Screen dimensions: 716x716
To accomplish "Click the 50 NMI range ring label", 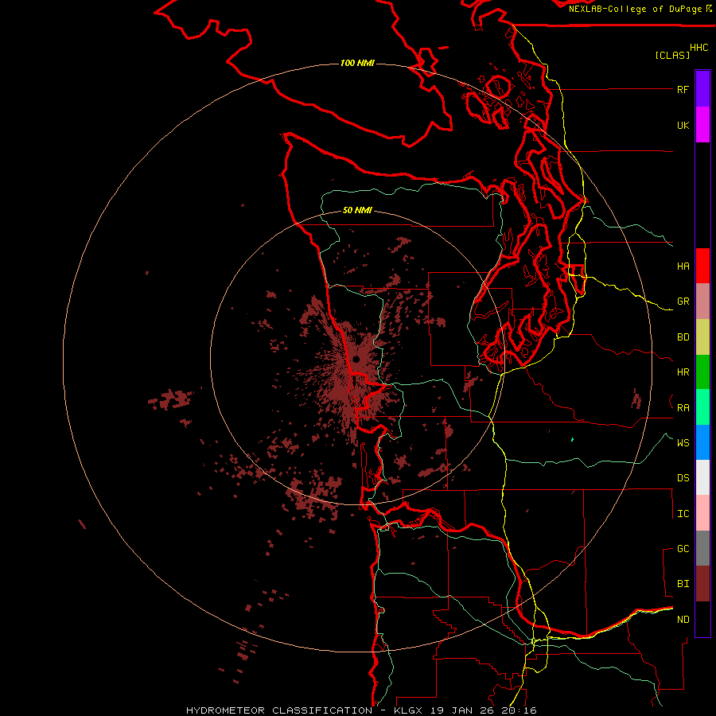I will 357,210.
